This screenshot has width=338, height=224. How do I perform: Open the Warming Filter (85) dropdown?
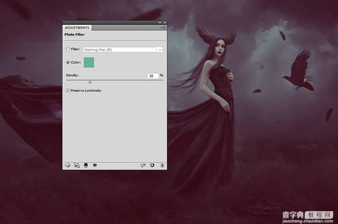(120, 50)
